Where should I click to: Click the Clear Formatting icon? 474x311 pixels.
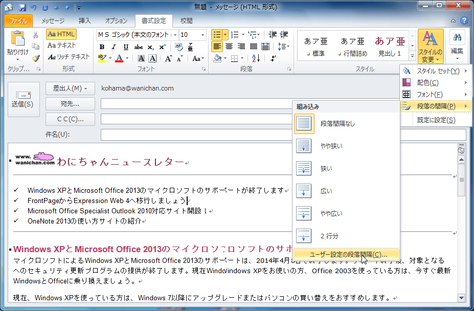[x=178, y=47]
